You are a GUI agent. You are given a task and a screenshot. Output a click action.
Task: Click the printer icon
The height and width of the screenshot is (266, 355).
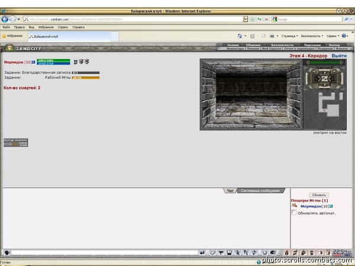[x=272, y=36]
